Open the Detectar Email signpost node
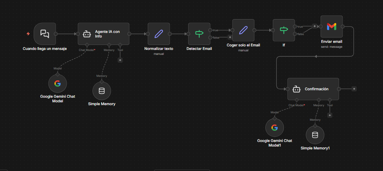This screenshot has width=383, height=171. click(x=199, y=34)
